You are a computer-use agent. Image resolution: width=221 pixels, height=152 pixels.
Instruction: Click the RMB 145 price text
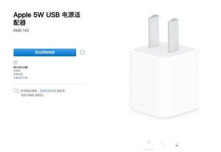click(21, 30)
